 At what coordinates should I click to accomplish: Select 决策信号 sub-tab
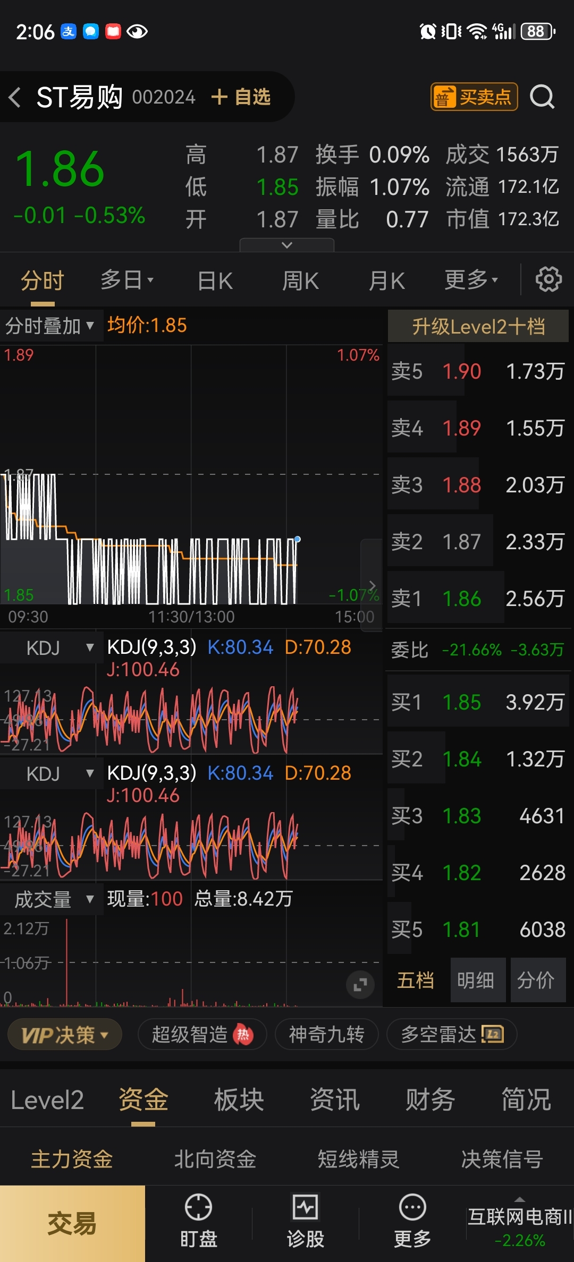pyautogui.click(x=502, y=1159)
